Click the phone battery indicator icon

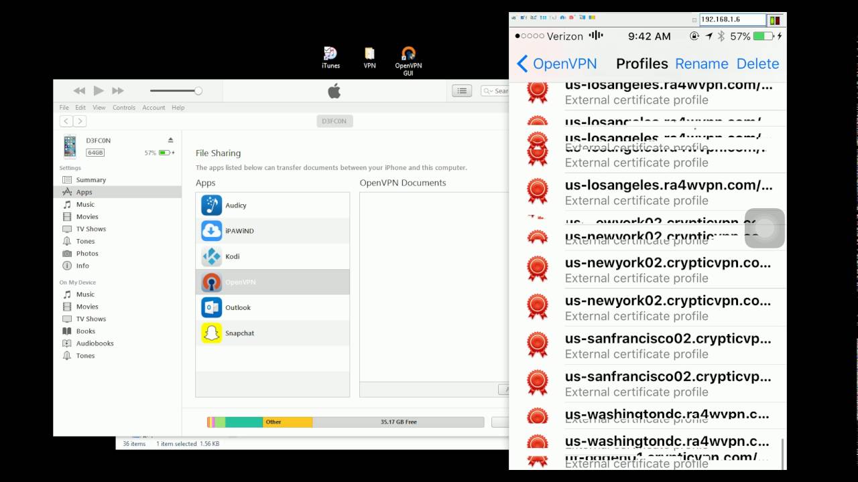point(763,36)
